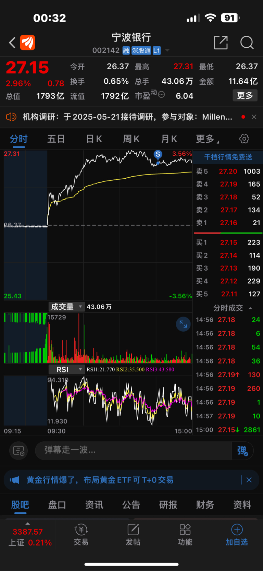Expand the stock title dropdown arrow
This screenshot has height=571, width=263.
tap(167, 51)
